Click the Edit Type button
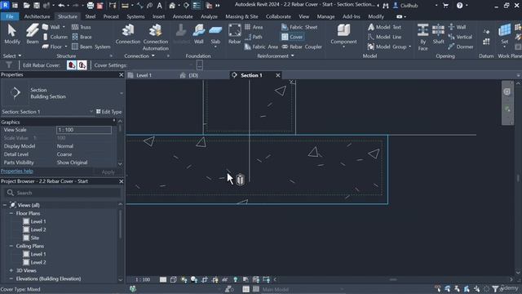 [x=108, y=112]
